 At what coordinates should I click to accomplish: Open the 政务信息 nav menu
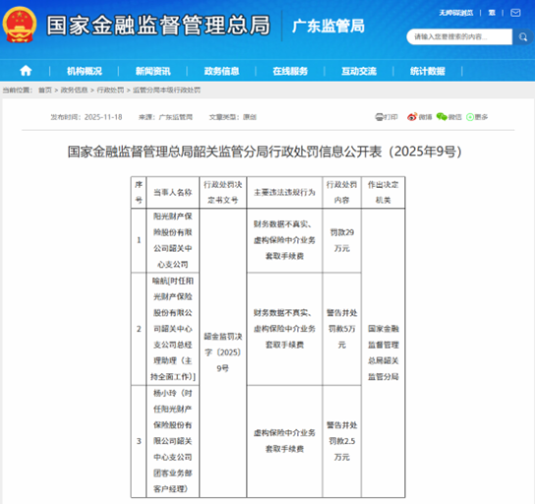click(x=221, y=71)
